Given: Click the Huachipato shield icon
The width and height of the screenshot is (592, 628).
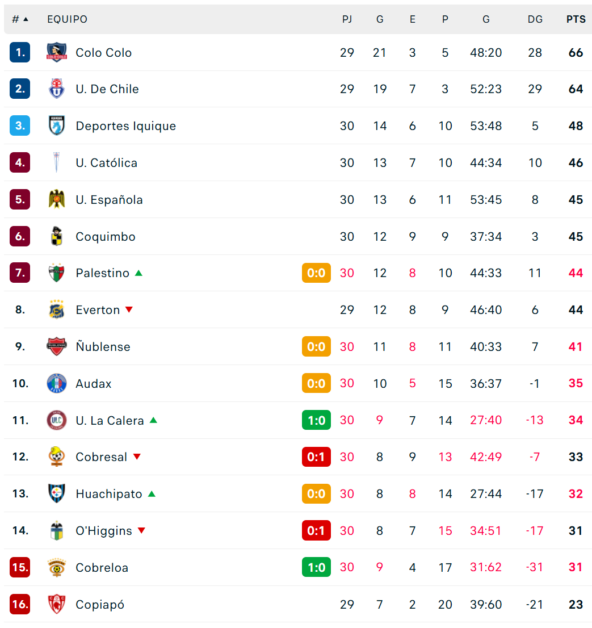Looking at the screenshot, I should tap(56, 494).
